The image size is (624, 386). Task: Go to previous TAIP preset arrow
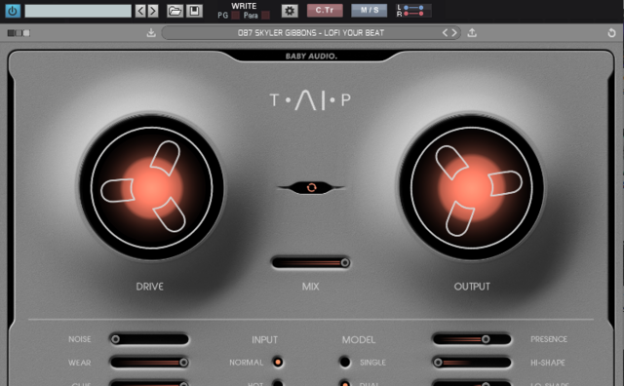445,32
